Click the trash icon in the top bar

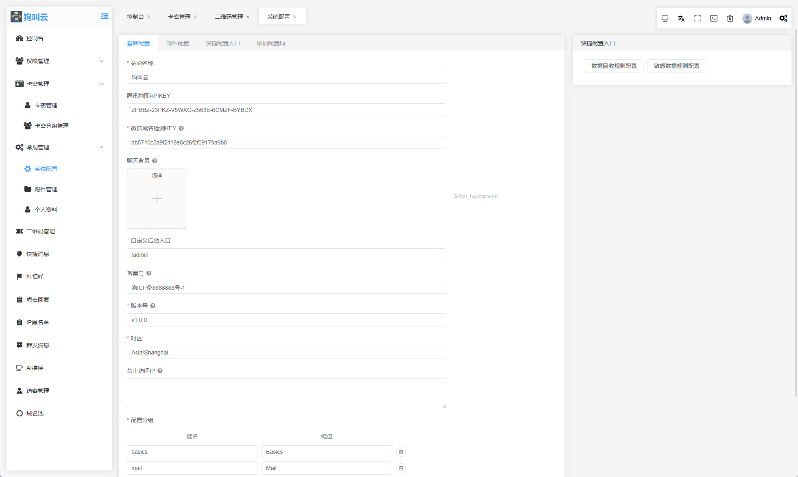pos(730,18)
